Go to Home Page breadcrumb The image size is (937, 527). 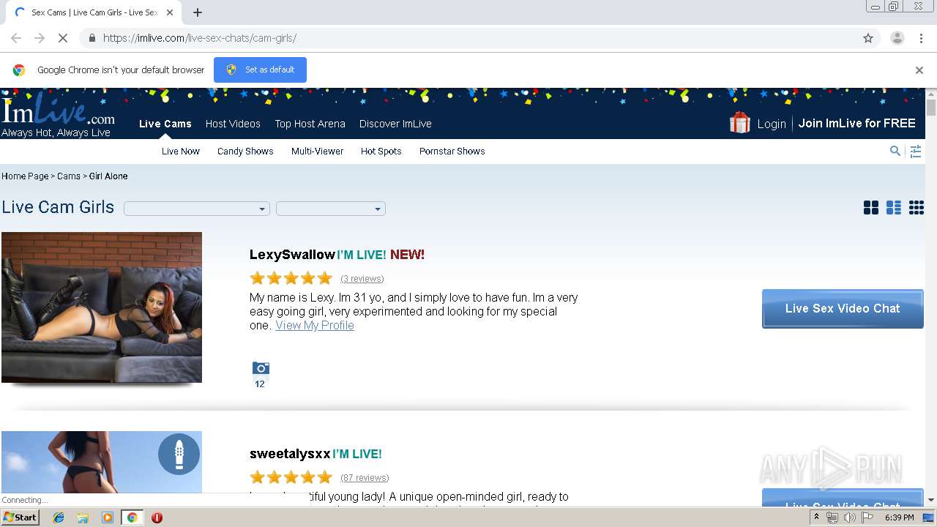(25, 176)
